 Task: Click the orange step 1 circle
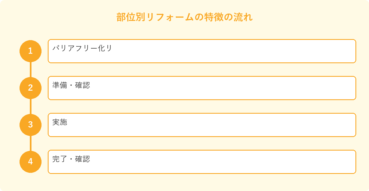30,51
